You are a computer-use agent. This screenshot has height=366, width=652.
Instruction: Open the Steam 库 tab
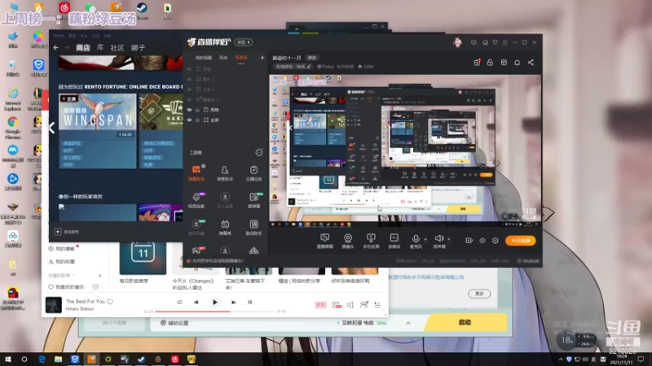(x=100, y=48)
